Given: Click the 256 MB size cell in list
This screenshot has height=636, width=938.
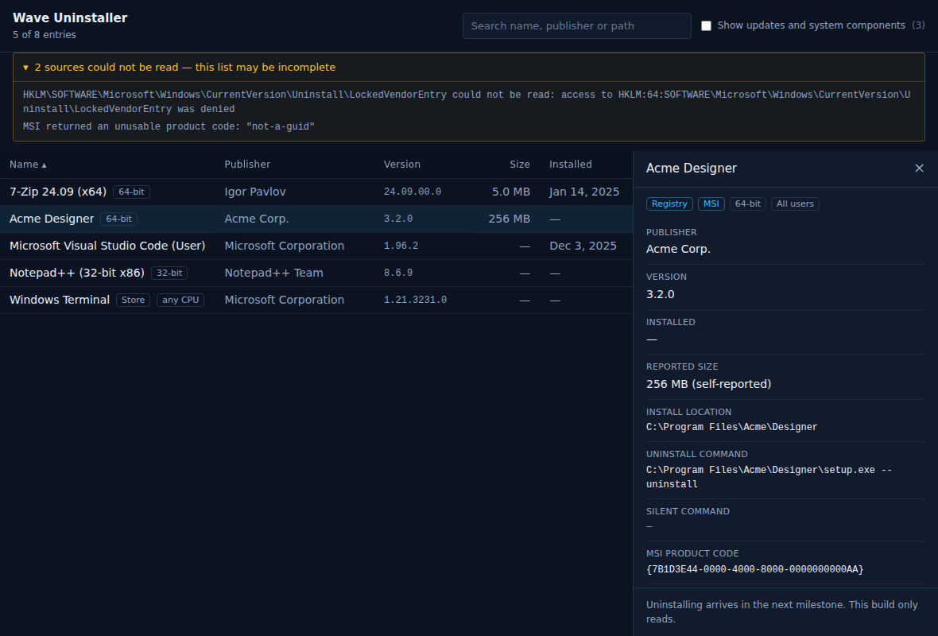Looking at the screenshot, I should (x=509, y=219).
